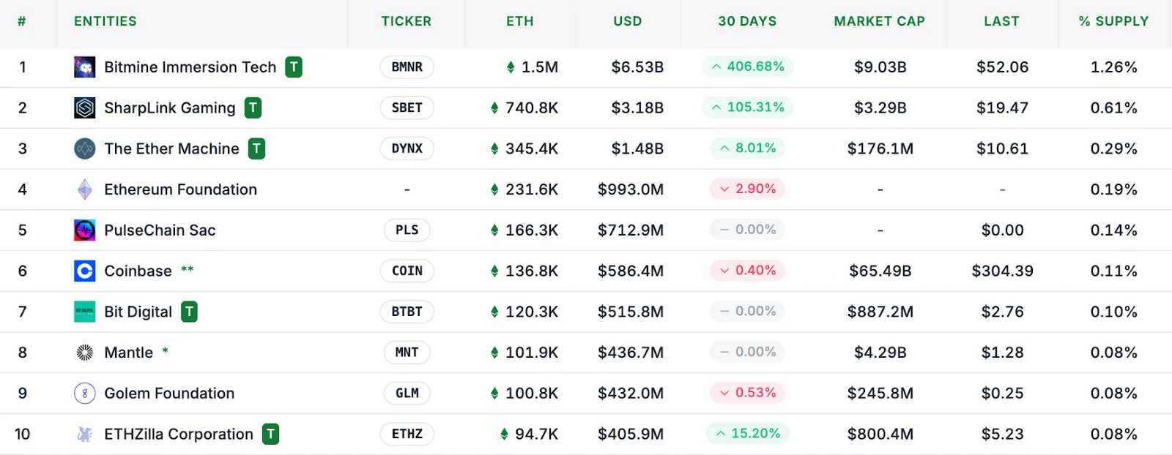Viewport: 1172px width, 455px height.
Task: Open the ETHZilla Corporation logo
Action: pos(84,434)
